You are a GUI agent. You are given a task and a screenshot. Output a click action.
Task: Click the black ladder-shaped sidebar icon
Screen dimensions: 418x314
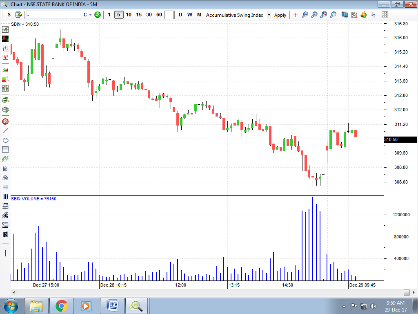pos(5,234)
